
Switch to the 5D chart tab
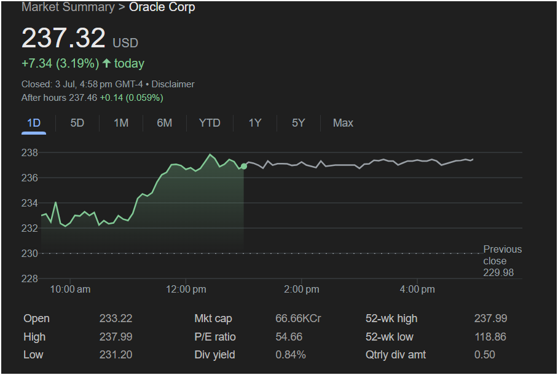point(77,123)
